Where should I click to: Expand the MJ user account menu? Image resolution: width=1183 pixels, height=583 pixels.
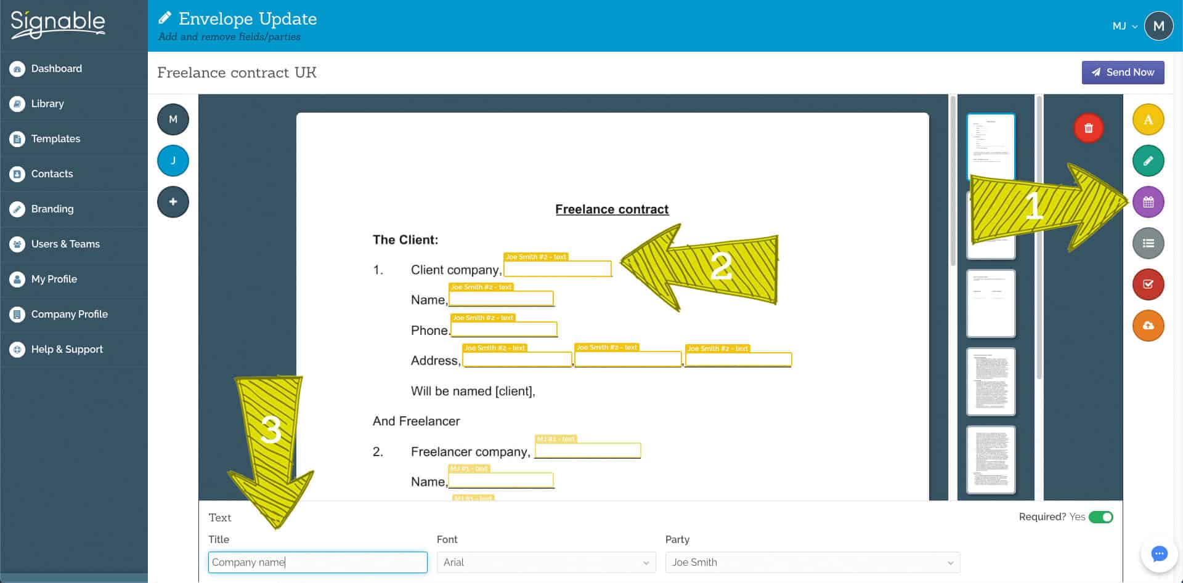point(1124,26)
